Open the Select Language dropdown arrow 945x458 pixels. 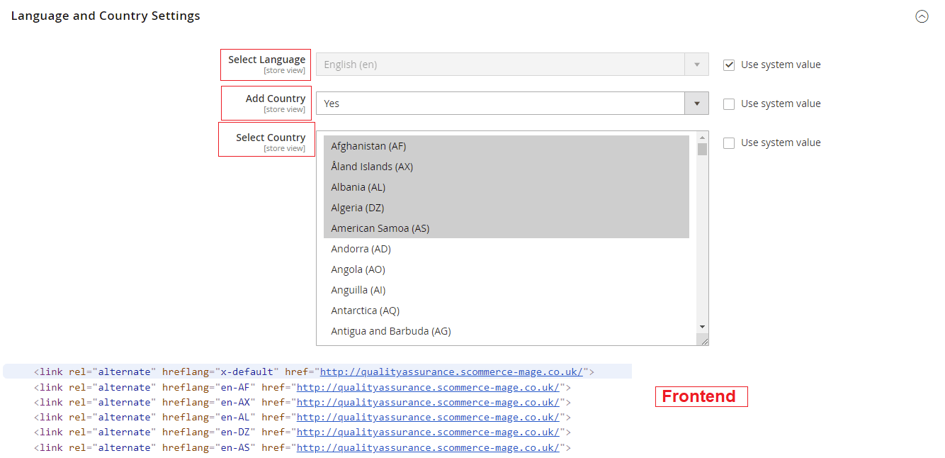pyautogui.click(x=696, y=65)
